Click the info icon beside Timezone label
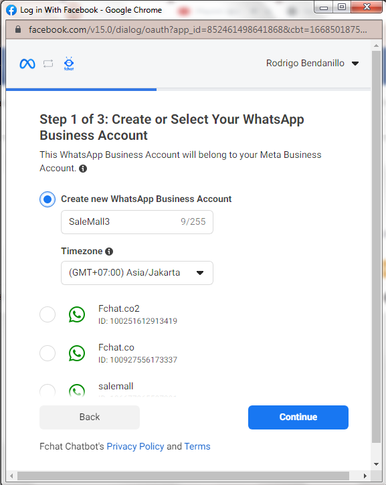The height and width of the screenshot is (485, 386). click(109, 252)
